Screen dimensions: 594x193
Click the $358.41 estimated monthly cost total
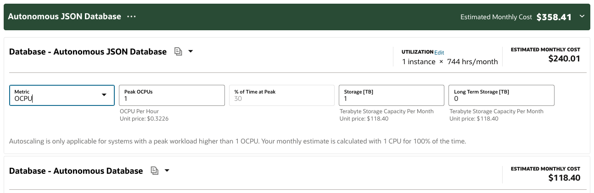click(554, 17)
